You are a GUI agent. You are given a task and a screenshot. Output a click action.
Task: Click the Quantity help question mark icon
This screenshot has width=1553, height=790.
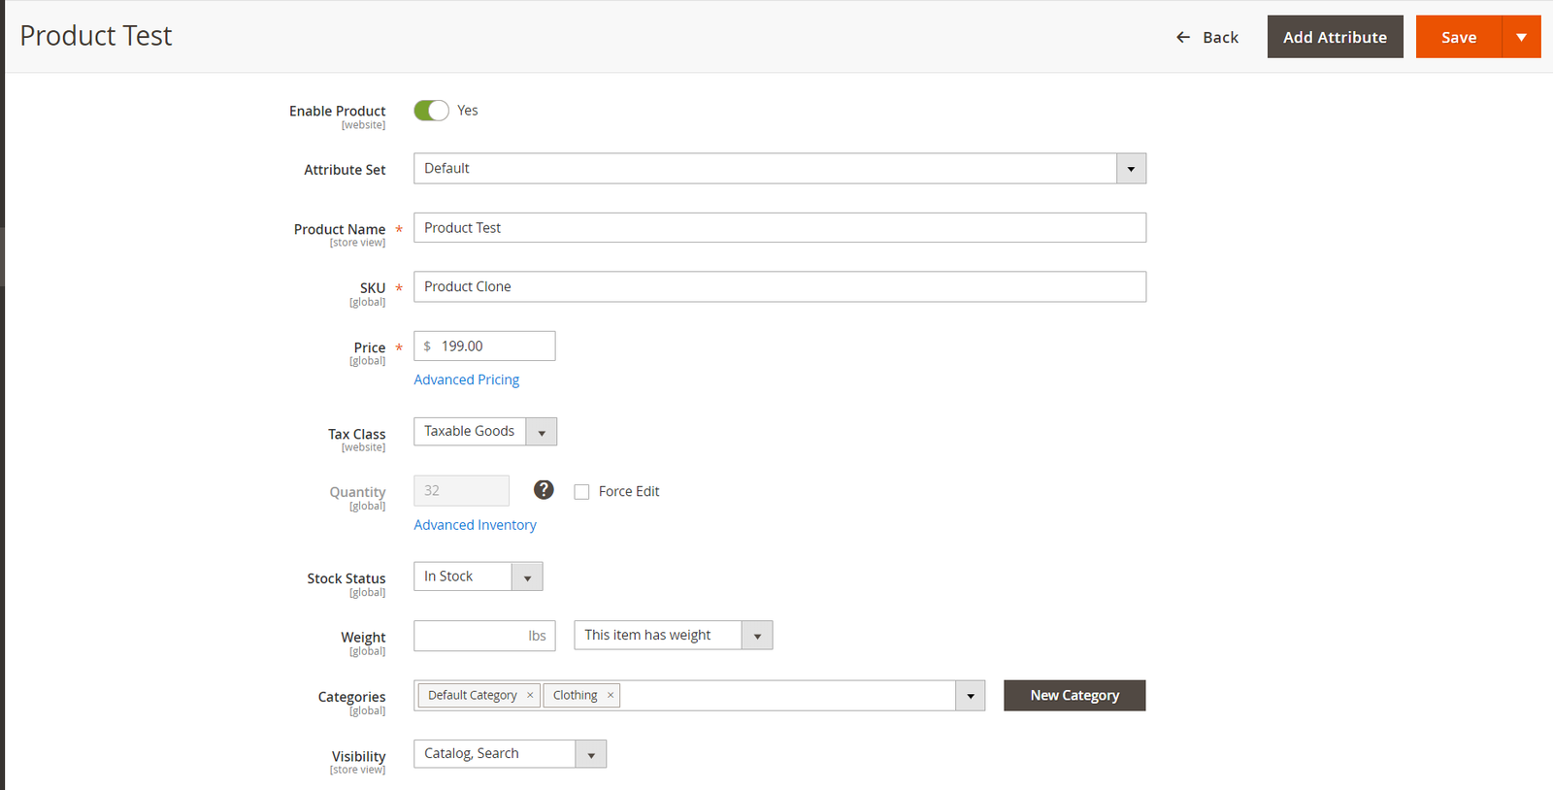[544, 490]
